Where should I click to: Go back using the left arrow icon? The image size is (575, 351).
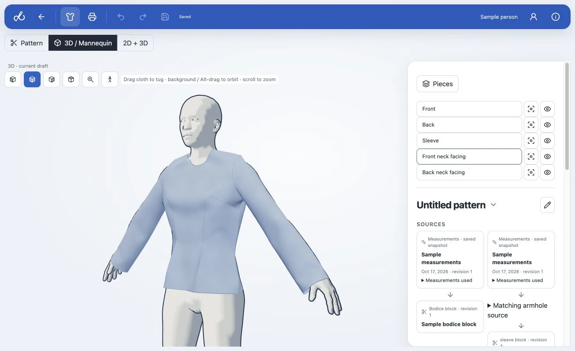click(41, 17)
